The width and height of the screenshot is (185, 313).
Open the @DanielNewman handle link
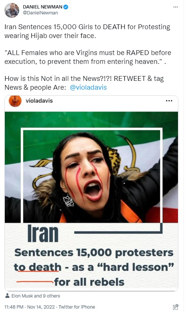pyautogui.click(x=40, y=13)
